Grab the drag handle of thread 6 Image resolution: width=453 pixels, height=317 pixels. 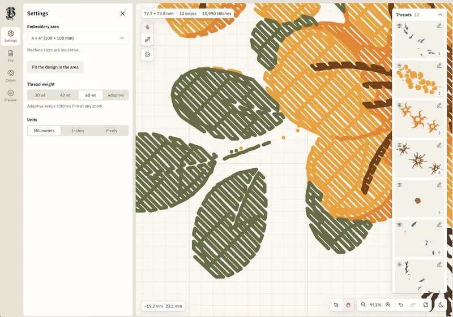click(400, 224)
